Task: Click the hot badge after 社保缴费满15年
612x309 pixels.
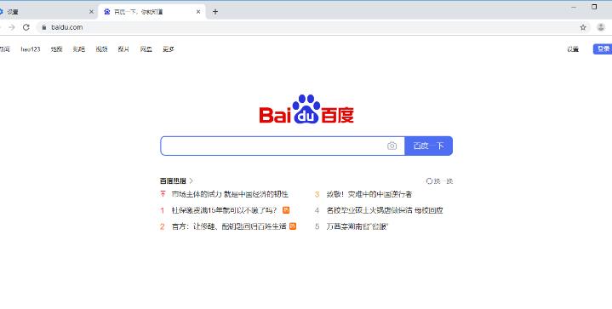Action: 286,210
